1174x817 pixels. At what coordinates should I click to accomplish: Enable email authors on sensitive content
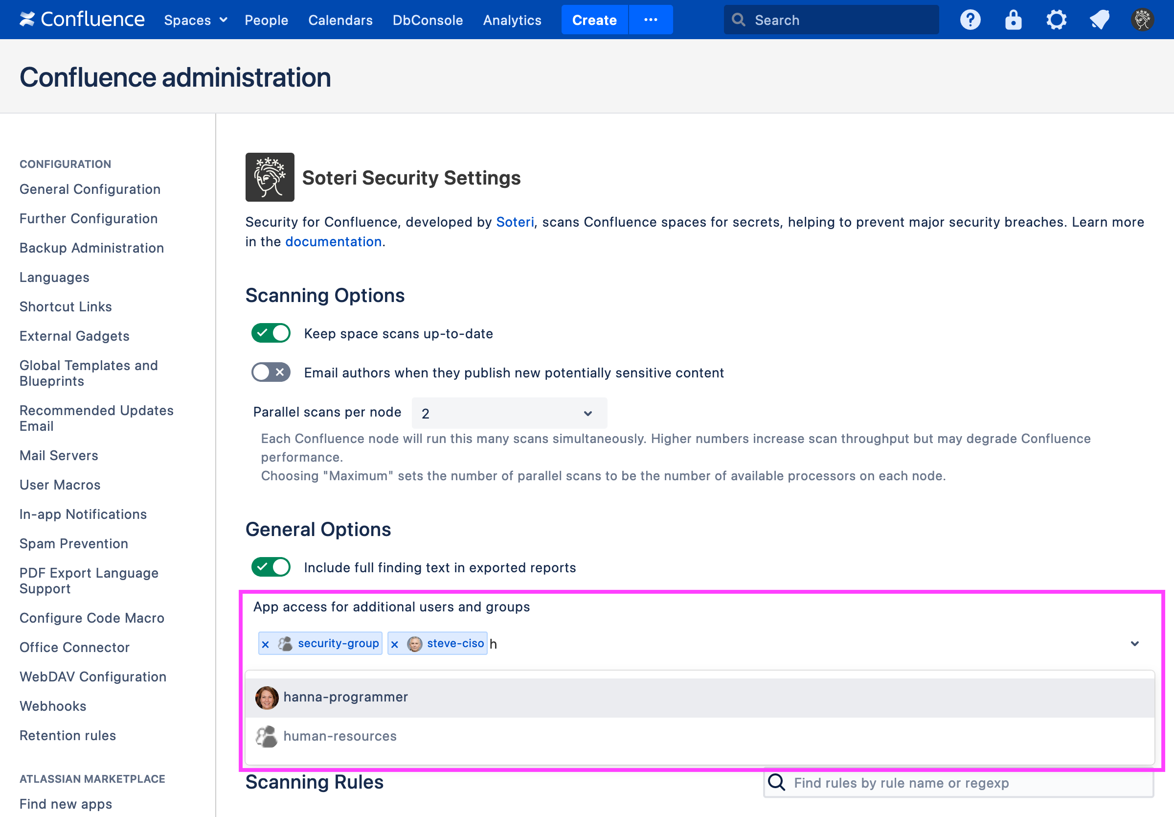271,373
